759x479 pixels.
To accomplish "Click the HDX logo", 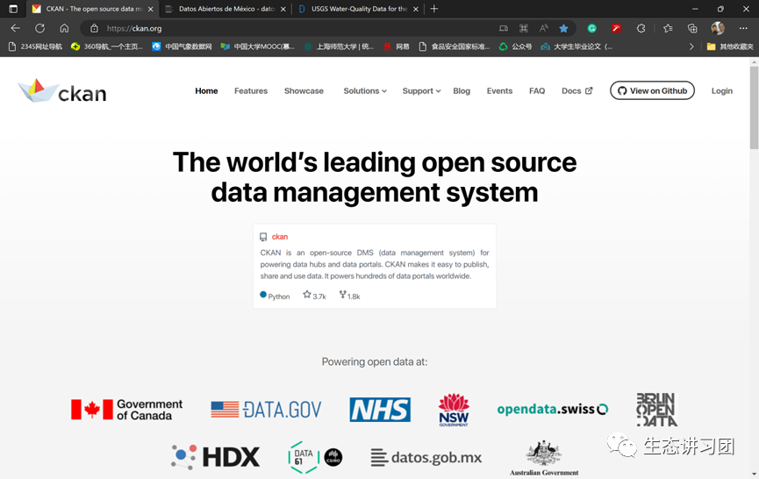I will (215, 457).
